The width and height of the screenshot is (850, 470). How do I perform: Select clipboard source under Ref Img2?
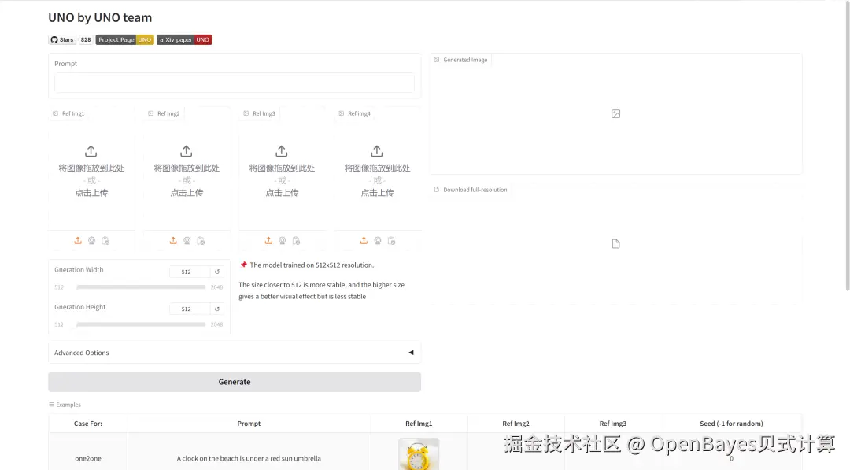click(x=201, y=240)
